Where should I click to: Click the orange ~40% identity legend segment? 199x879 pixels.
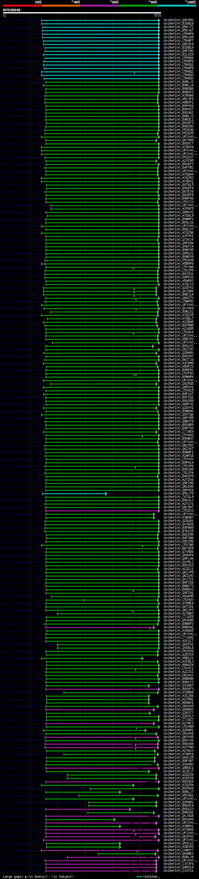(x=61, y=6)
